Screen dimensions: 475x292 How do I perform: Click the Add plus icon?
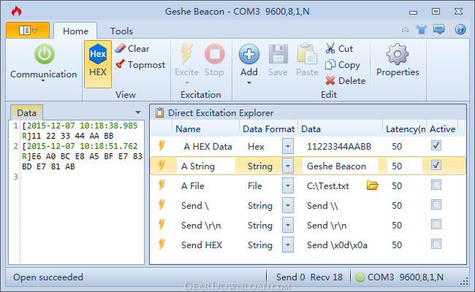(x=249, y=54)
